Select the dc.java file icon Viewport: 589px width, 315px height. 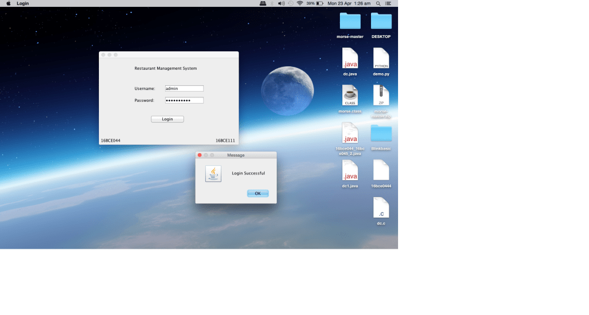pyautogui.click(x=350, y=58)
